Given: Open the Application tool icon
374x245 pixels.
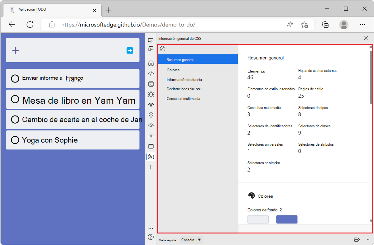Looking at the screenshot, I should click(x=151, y=146).
